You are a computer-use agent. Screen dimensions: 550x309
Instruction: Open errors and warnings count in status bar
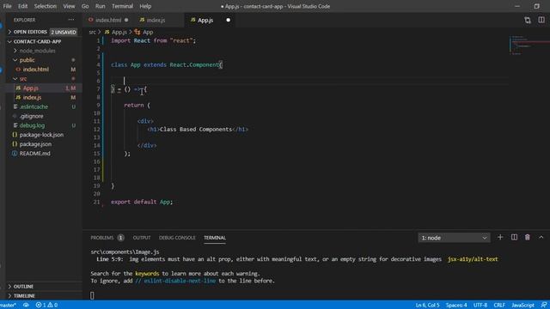pos(46,306)
